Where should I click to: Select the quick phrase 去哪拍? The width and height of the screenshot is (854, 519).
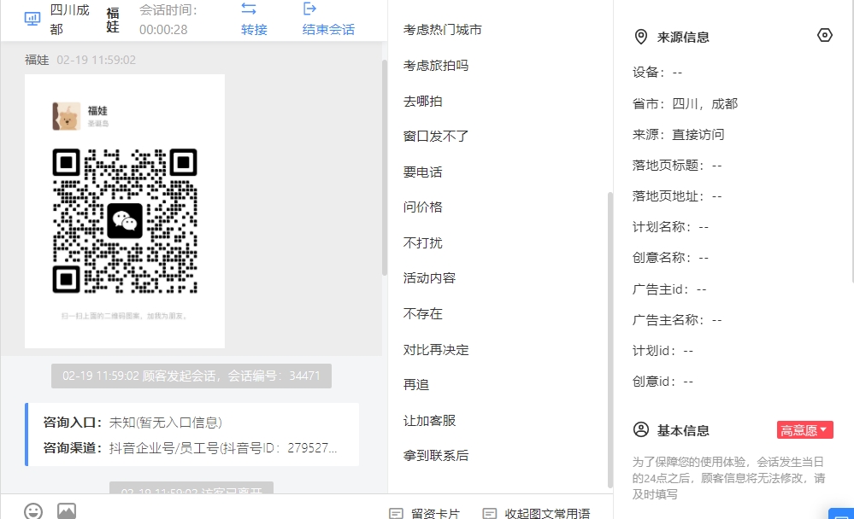point(422,102)
